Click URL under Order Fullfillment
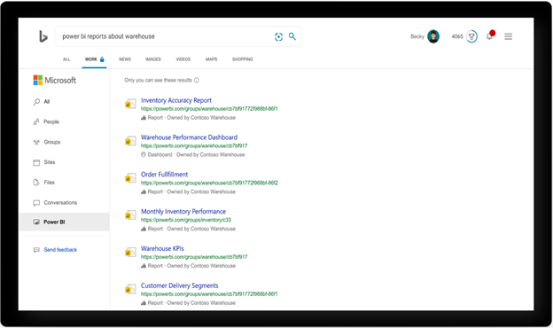 coord(209,183)
